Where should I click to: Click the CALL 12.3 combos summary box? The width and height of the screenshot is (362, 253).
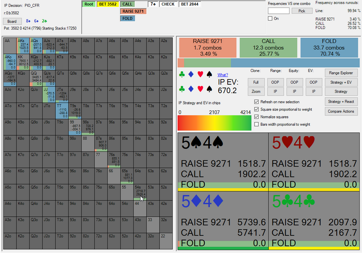pyautogui.click(x=268, y=48)
